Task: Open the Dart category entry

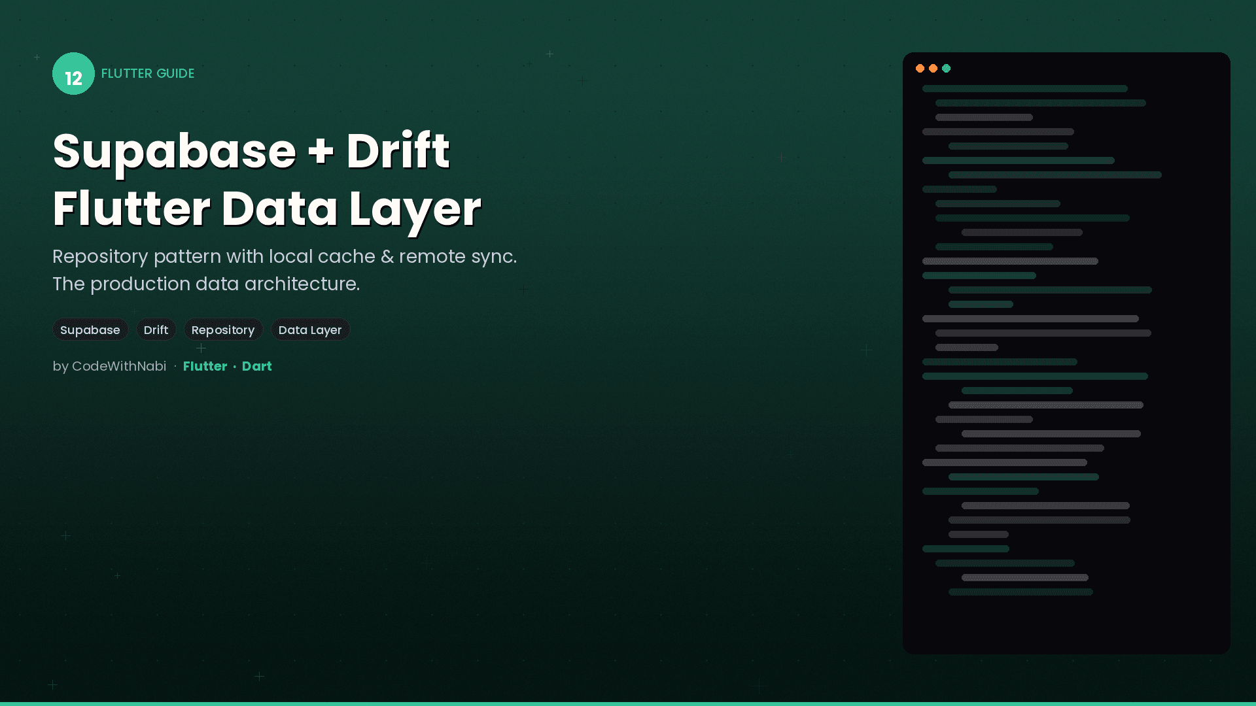Action: tap(256, 366)
